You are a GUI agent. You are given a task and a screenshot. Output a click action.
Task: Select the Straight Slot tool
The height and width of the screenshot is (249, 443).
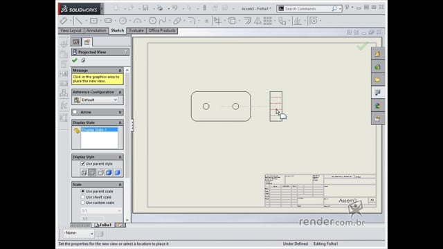[108, 21]
